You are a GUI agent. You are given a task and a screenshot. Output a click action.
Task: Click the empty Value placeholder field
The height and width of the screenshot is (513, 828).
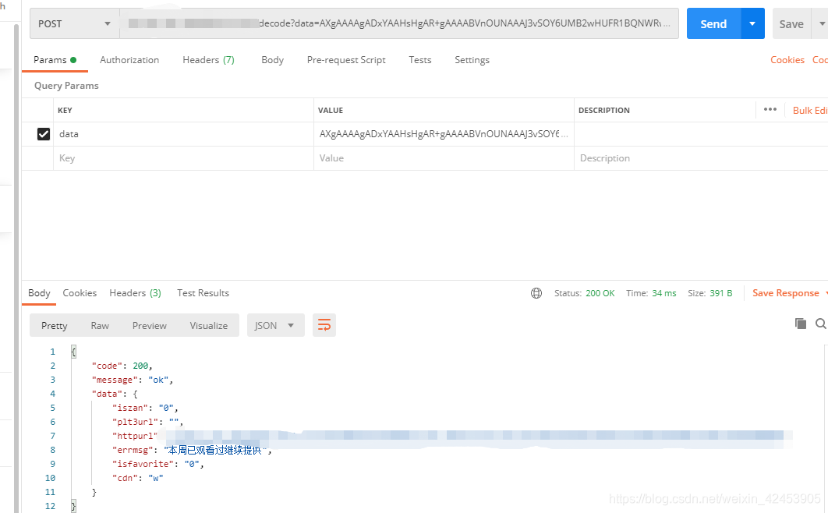(444, 157)
